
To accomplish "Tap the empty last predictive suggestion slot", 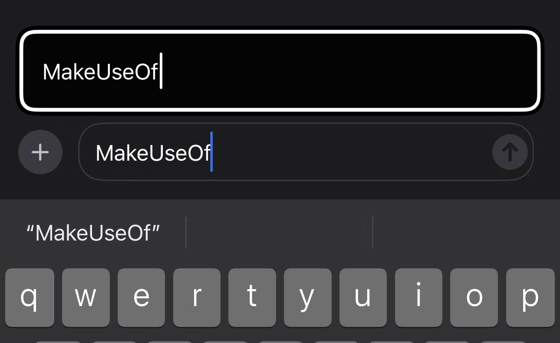I will 466,231.
